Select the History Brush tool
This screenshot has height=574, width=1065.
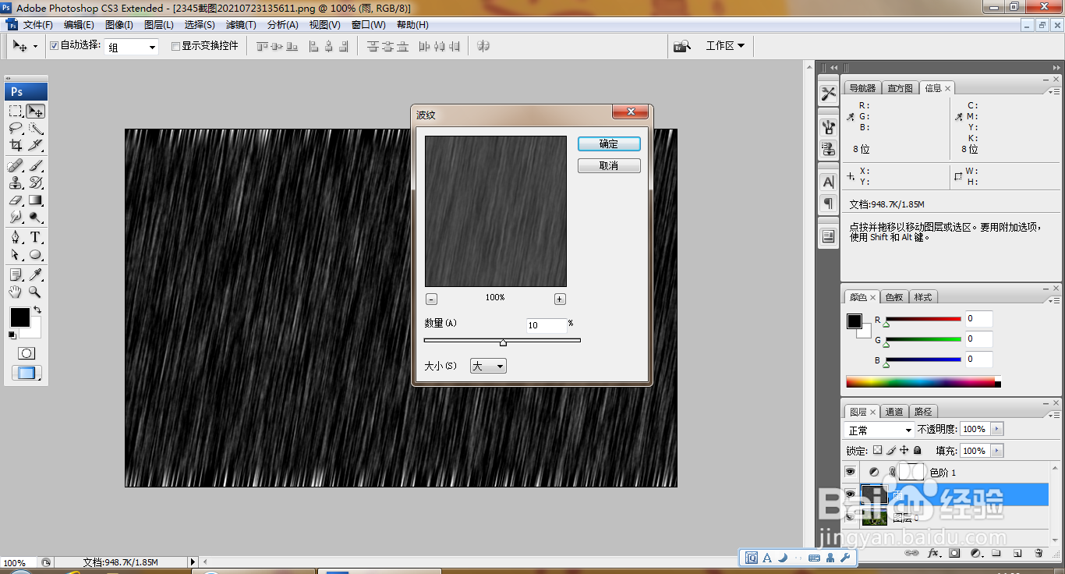[x=35, y=182]
